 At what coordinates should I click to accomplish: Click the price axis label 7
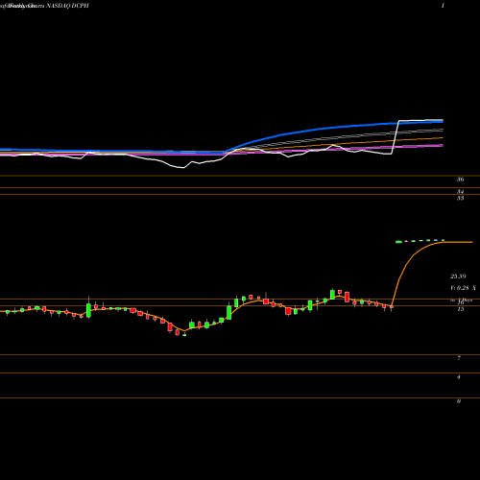pyautogui.click(x=459, y=358)
